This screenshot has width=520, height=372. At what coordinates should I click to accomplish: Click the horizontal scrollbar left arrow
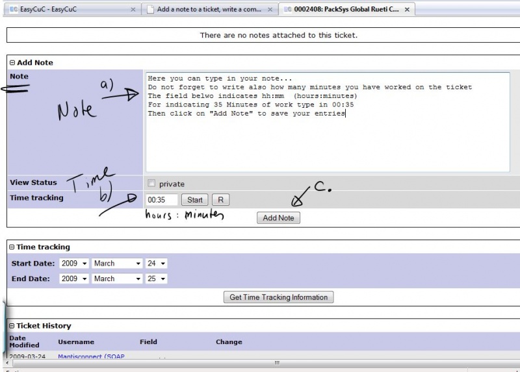pyautogui.click(x=8, y=363)
